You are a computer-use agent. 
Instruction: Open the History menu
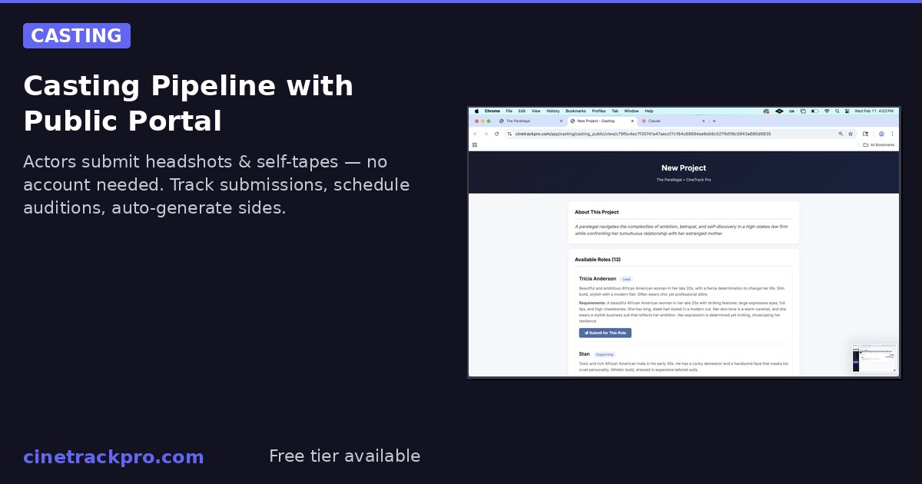(552, 111)
